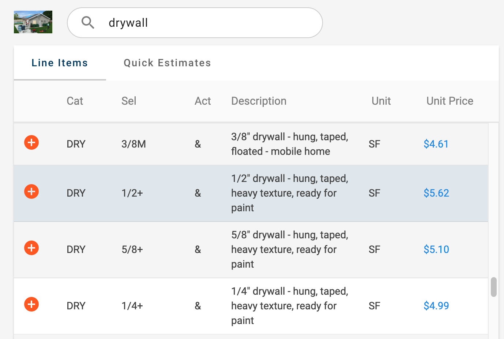Add the 5/8+ drywall line item
The height and width of the screenshot is (339, 504).
(31, 248)
